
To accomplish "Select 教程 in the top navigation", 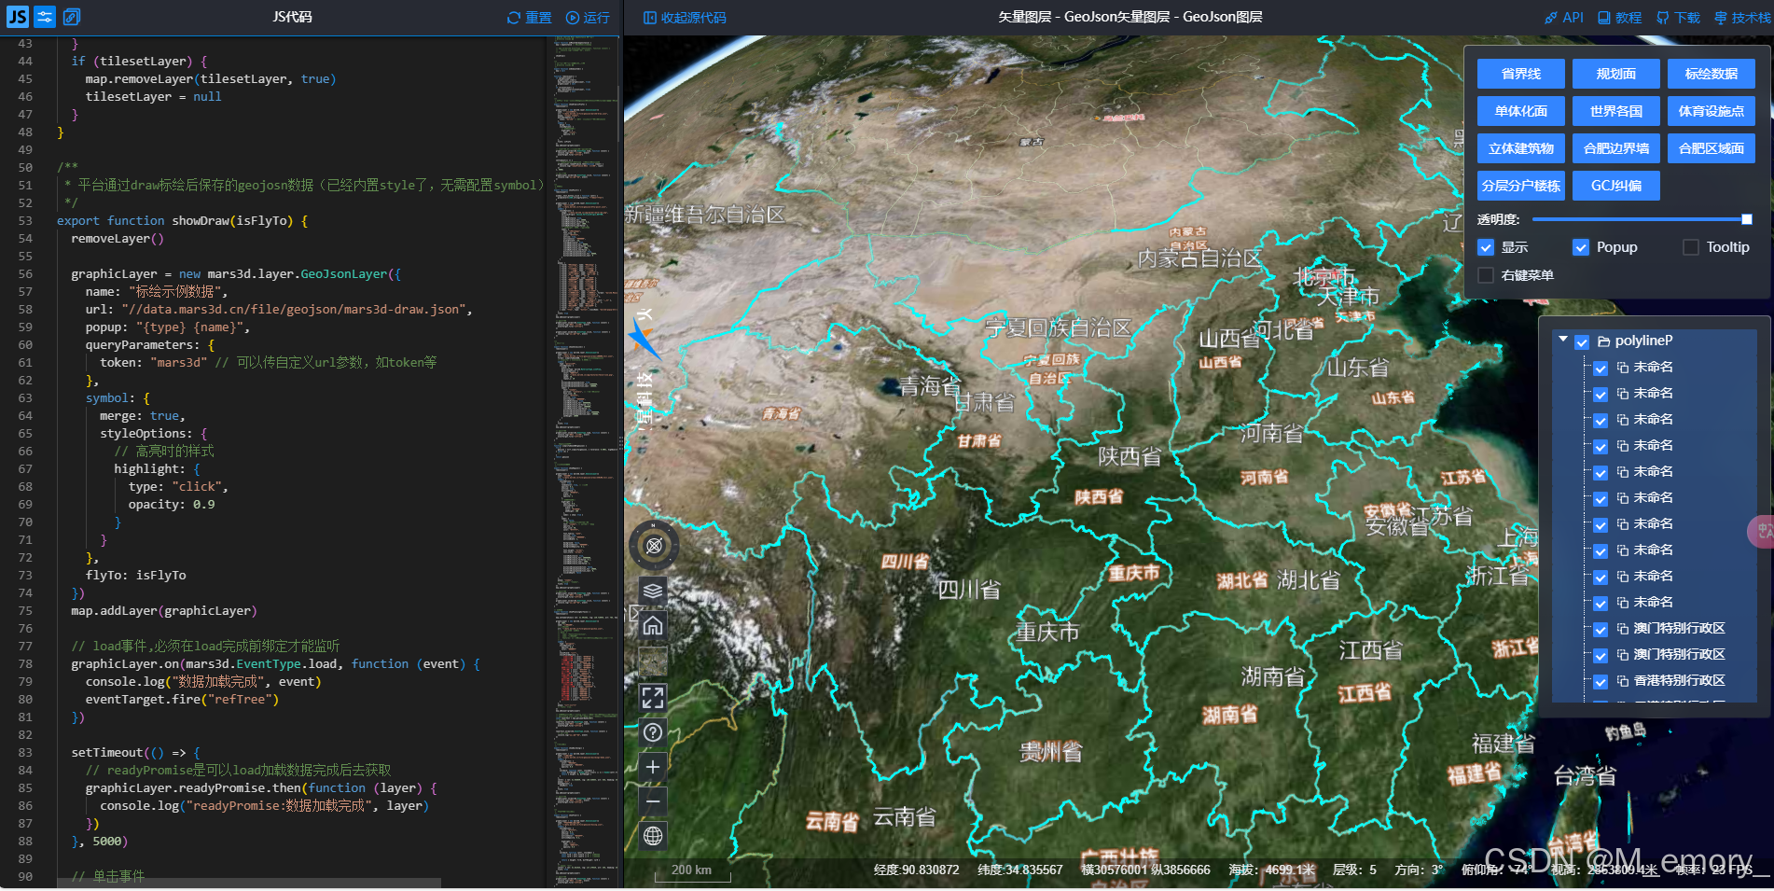I will (x=1620, y=17).
